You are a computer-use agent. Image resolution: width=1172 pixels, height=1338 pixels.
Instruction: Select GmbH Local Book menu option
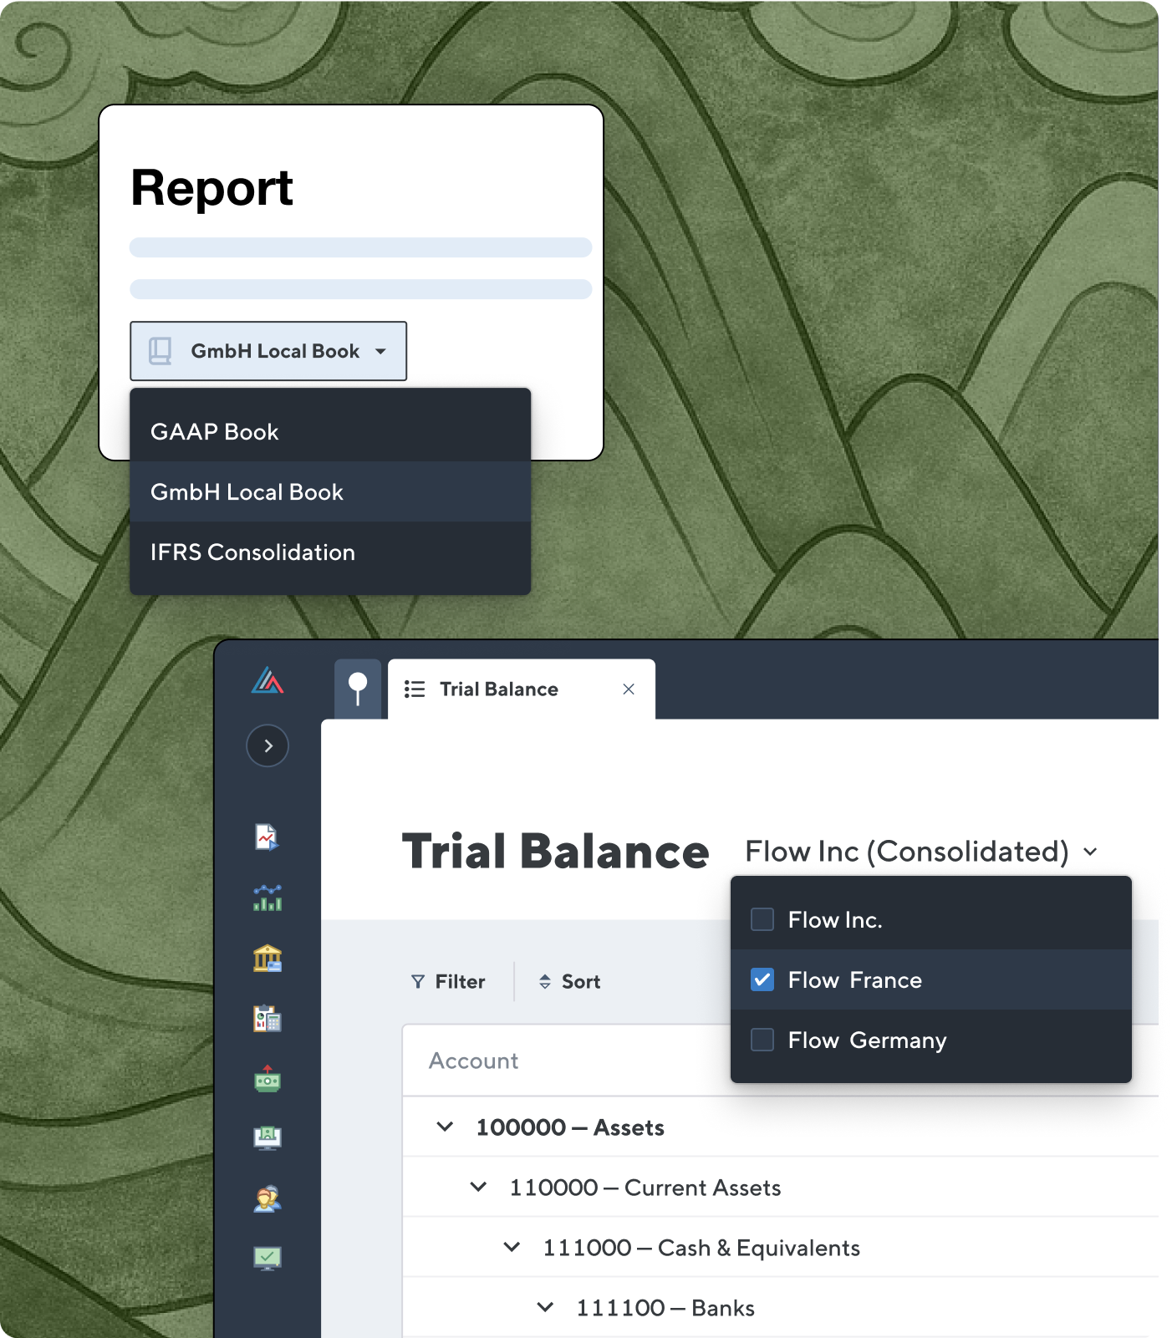click(330, 491)
